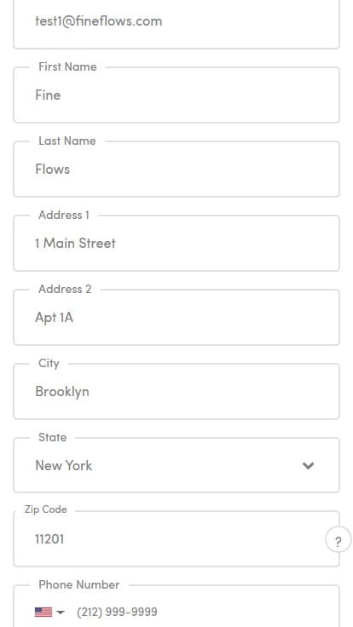Open the State dropdown showing New York
Viewport: 353px width, 627px height.
coord(176,465)
